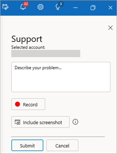117x154 pixels.
Task: Restore down the window
Action: pos(93,8)
